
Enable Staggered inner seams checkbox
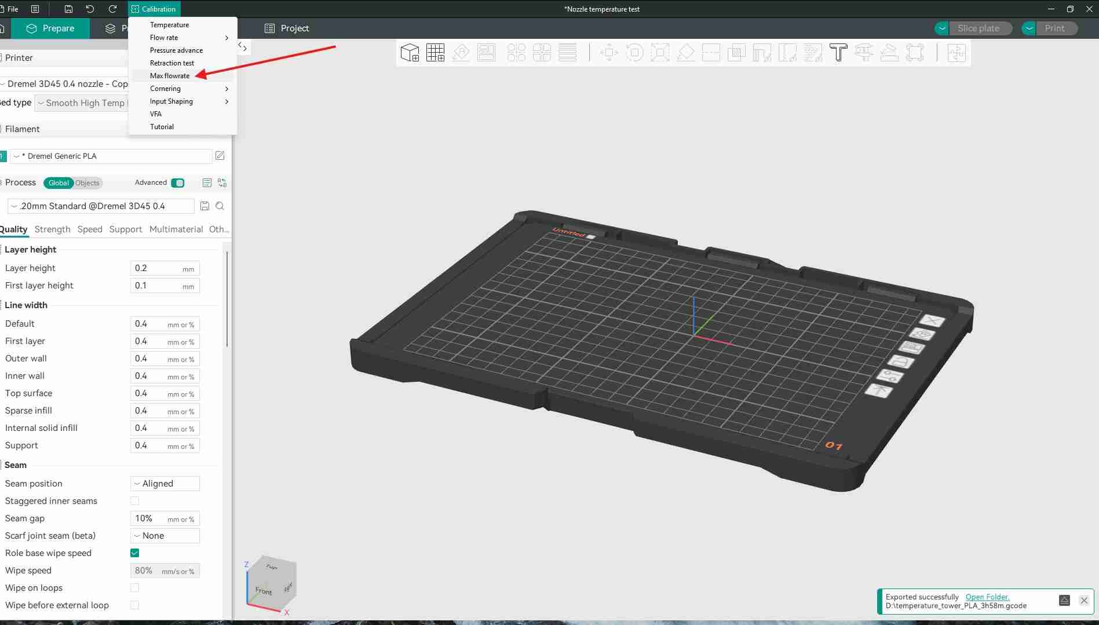(x=134, y=501)
